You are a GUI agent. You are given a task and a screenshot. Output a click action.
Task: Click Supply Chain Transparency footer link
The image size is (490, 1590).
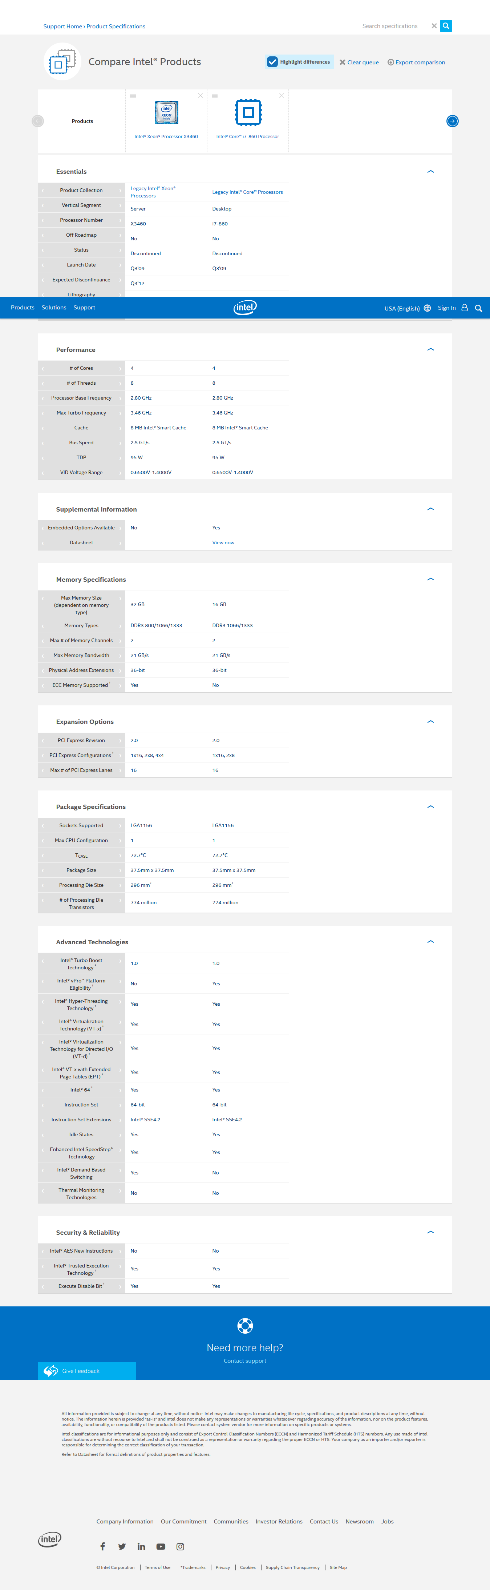(x=293, y=1567)
